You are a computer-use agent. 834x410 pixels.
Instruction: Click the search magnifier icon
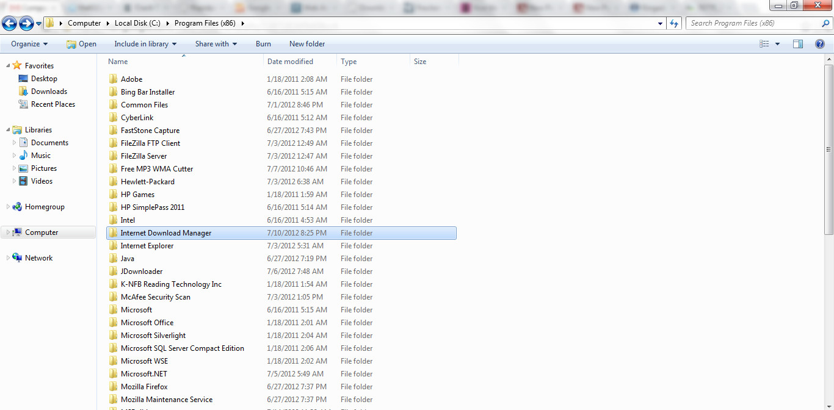point(825,23)
